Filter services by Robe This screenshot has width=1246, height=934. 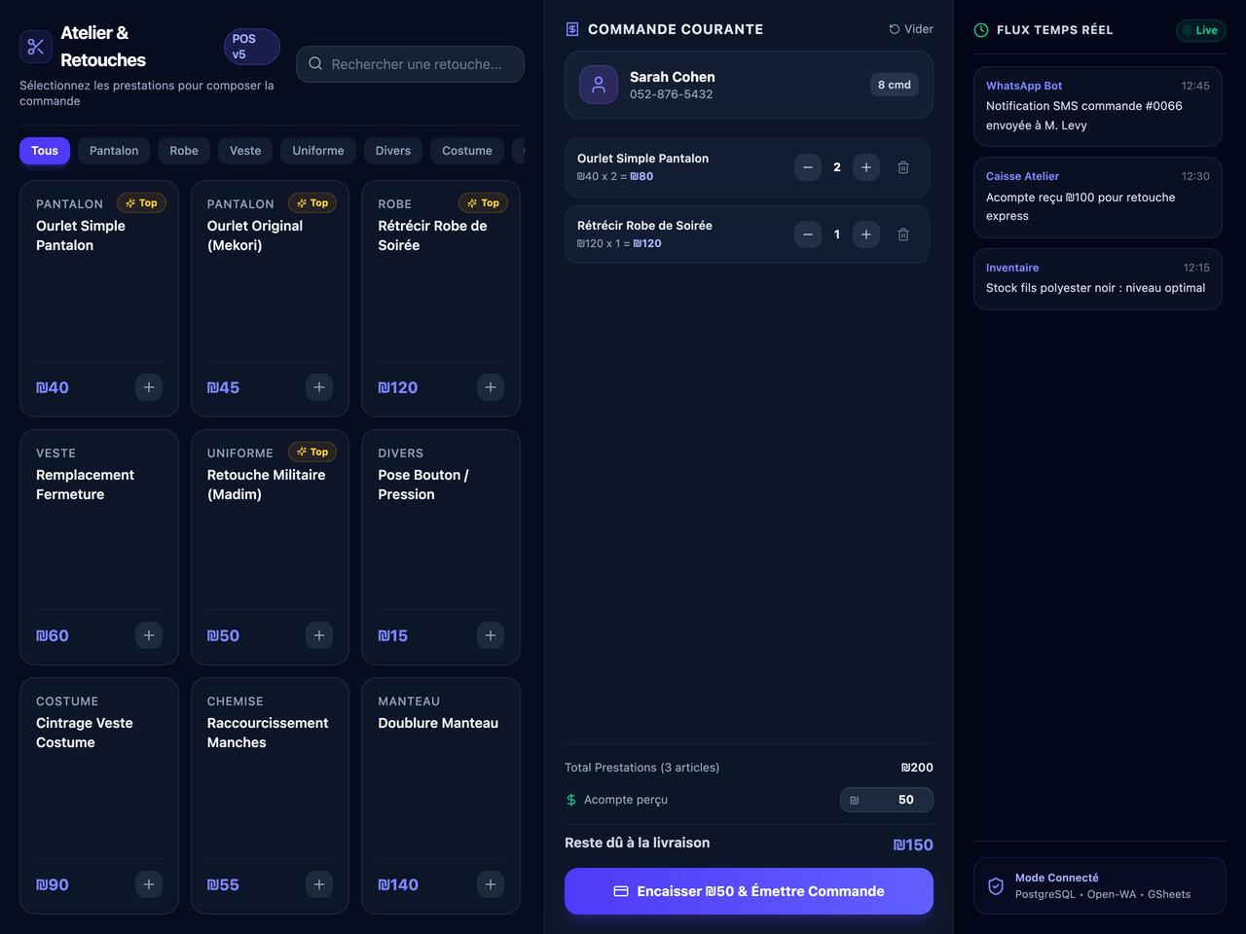pos(184,151)
